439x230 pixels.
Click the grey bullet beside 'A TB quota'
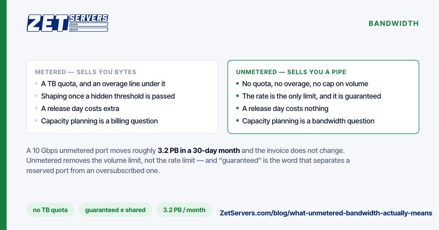(x=37, y=84)
